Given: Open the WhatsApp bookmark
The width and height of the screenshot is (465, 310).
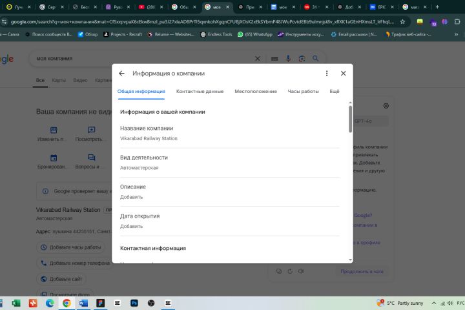Looking at the screenshot, I should (254, 34).
